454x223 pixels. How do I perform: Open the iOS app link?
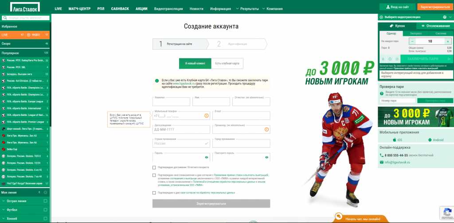pyautogui.click(x=398, y=140)
